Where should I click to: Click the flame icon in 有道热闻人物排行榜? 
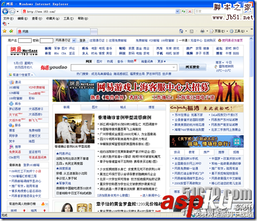click(x=43, y=204)
